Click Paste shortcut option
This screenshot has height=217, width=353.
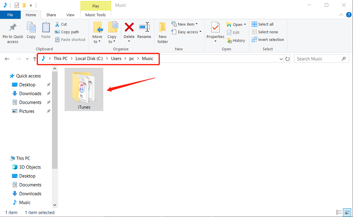click(x=70, y=40)
